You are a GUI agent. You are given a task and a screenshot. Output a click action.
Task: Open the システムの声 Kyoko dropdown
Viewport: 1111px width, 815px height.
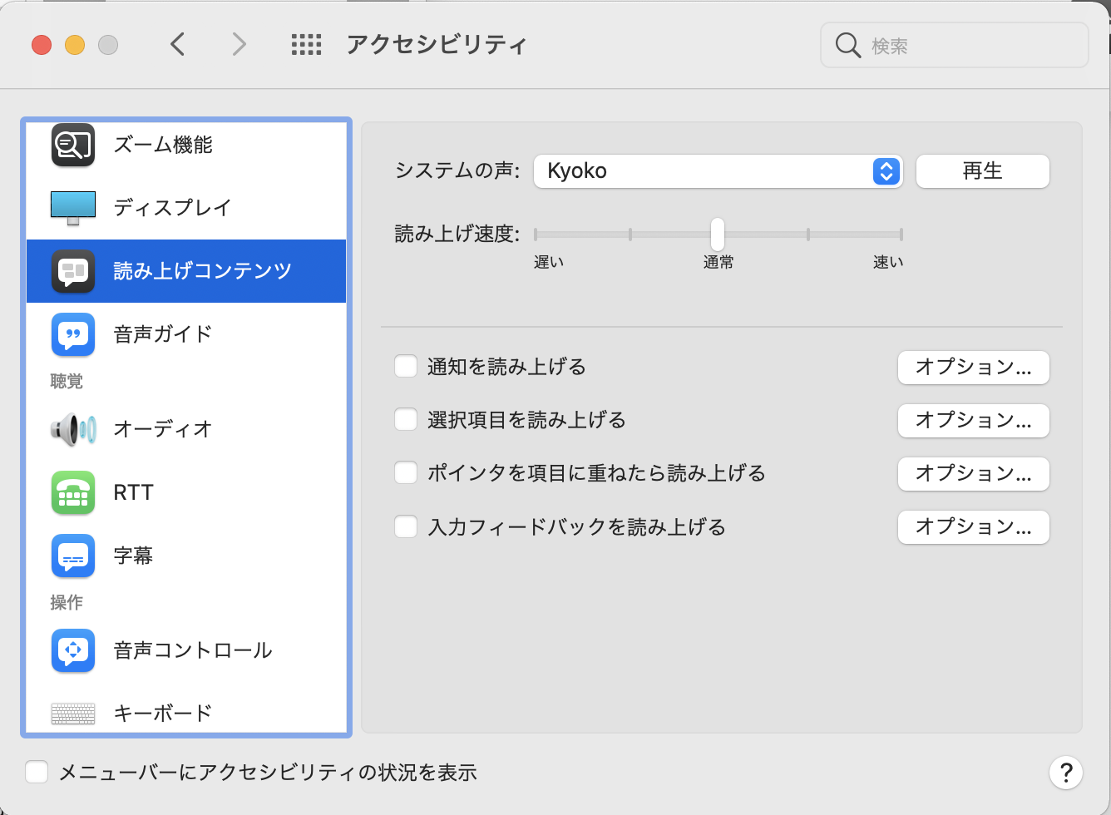click(718, 171)
